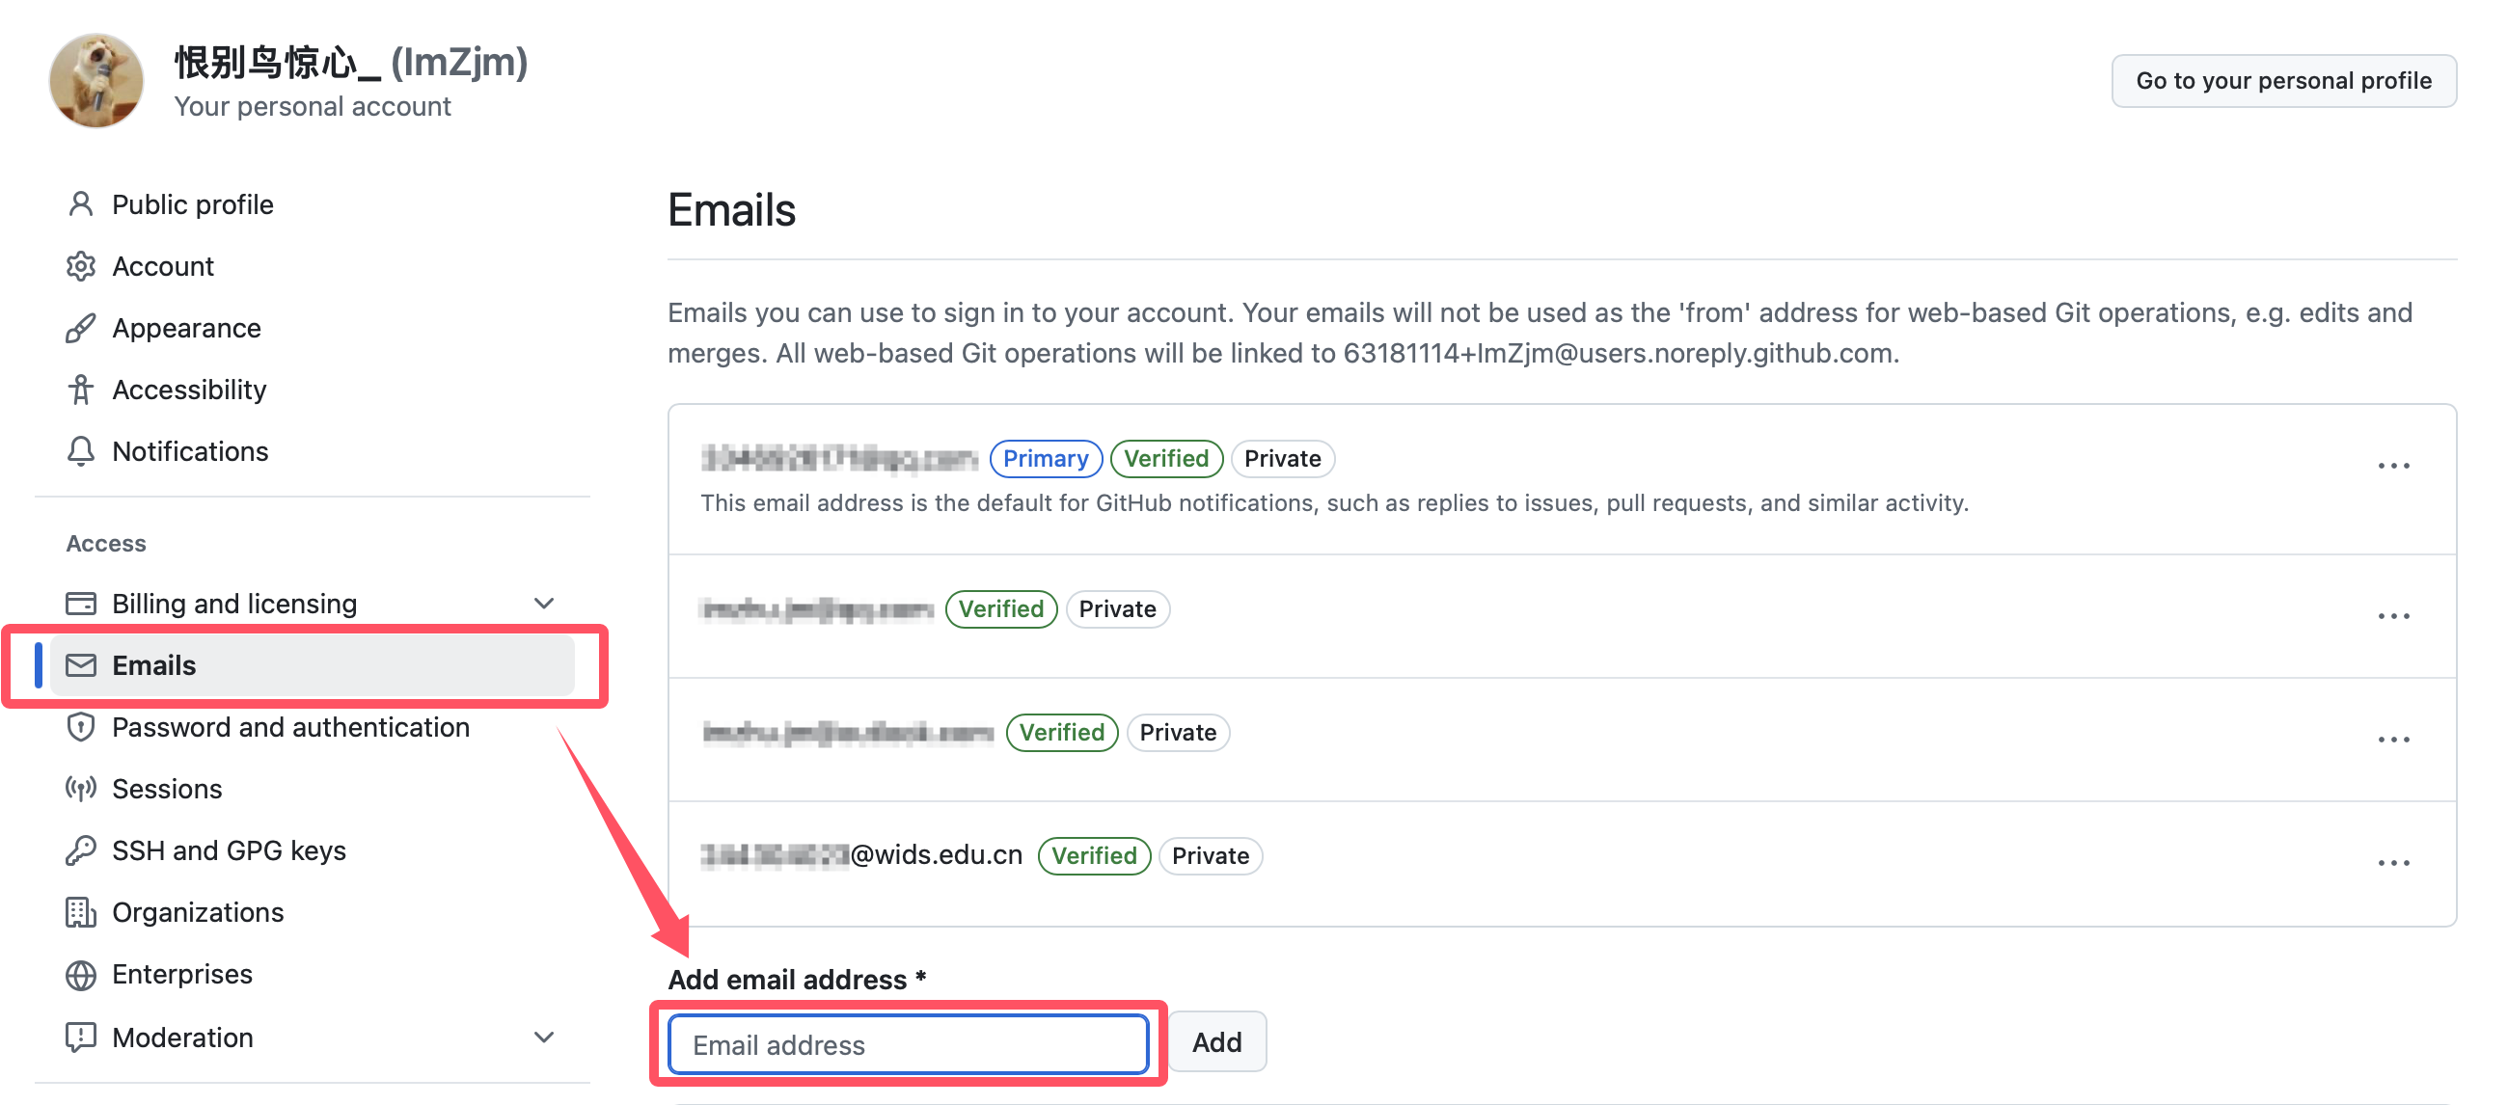The image size is (2508, 1105).
Task: Expand the Billing and licensing section
Action: coord(544,604)
